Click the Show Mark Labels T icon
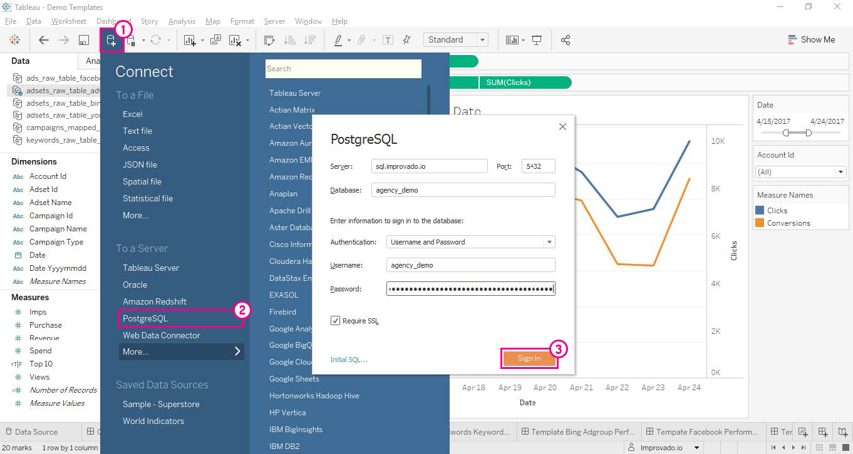This screenshot has width=853, height=454. [x=388, y=40]
